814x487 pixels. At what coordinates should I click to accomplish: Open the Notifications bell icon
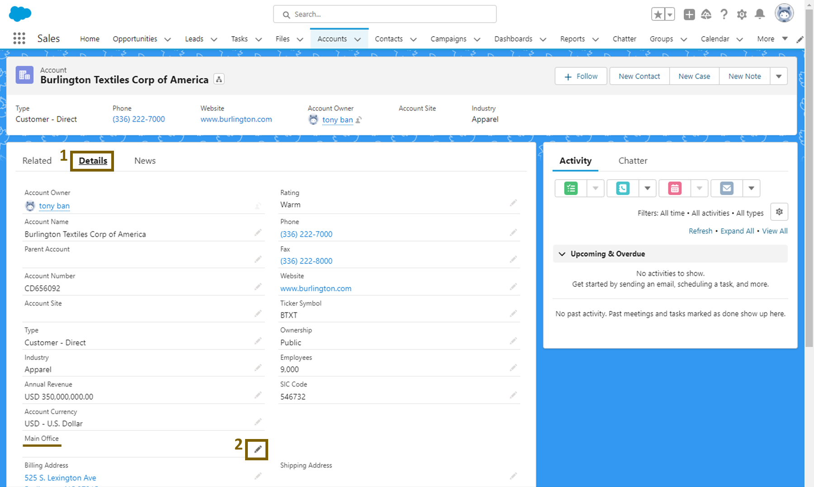pos(760,14)
